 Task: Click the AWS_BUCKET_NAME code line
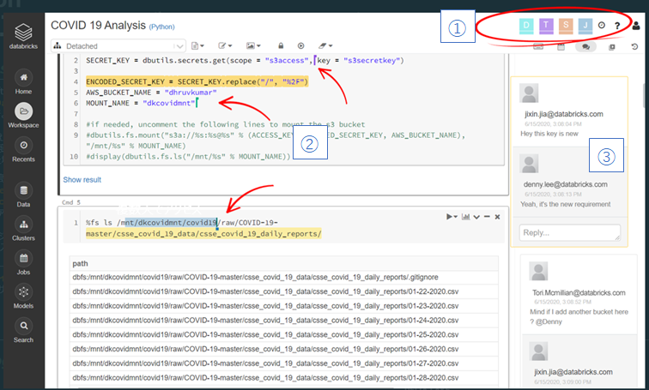tap(151, 93)
